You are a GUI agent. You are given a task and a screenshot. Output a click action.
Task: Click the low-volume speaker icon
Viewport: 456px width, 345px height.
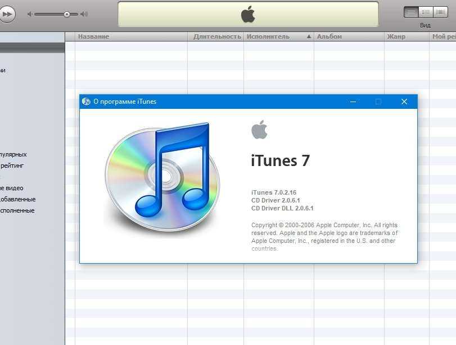(x=30, y=14)
